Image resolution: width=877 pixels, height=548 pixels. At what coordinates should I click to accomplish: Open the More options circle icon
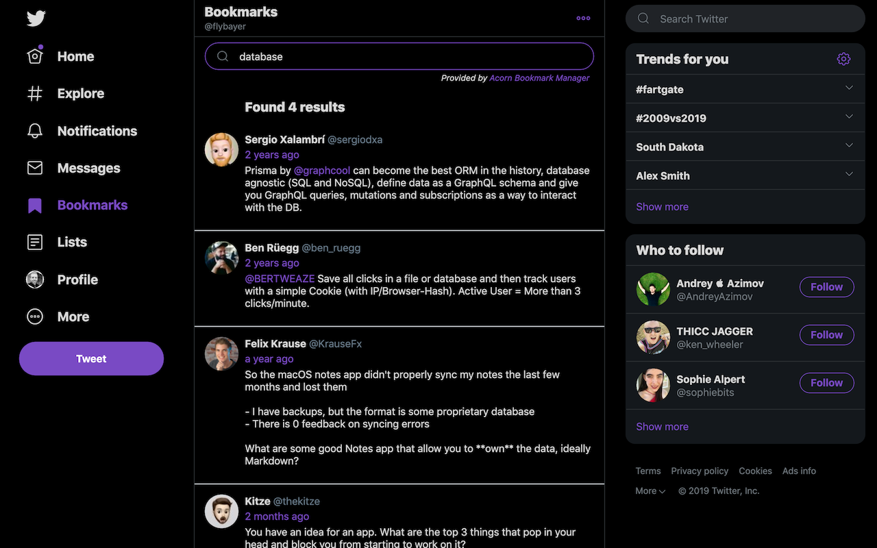[x=34, y=316]
